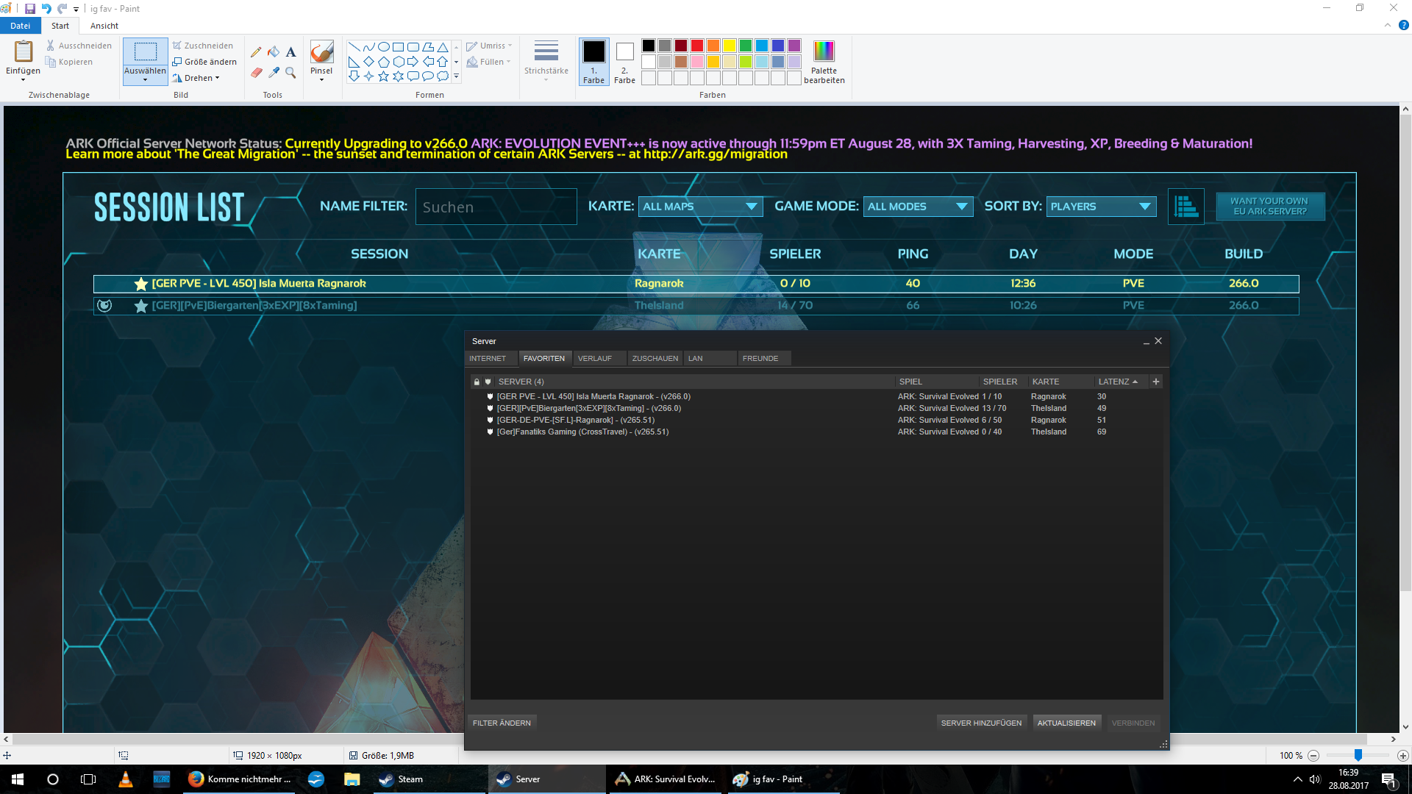The width and height of the screenshot is (1412, 794).
Task: Expand the Drehen rotate dropdown
Action: coord(200,78)
